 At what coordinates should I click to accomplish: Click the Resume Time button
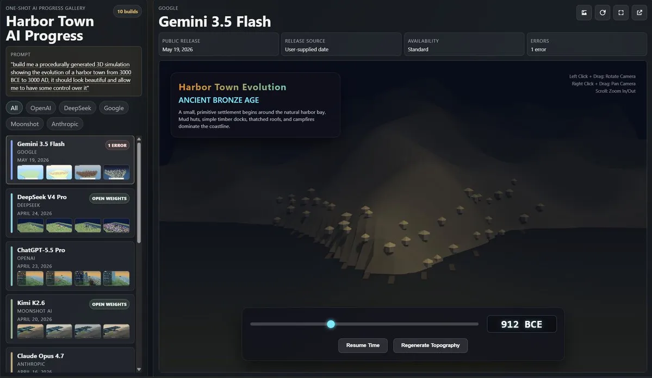tap(363, 345)
